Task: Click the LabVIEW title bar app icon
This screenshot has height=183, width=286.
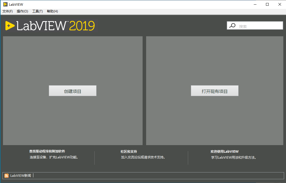Action: (x=5, y=4)
